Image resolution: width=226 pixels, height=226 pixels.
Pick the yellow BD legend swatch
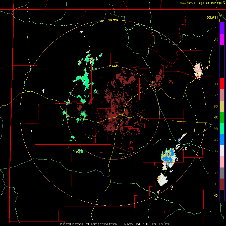click(222, 106)
